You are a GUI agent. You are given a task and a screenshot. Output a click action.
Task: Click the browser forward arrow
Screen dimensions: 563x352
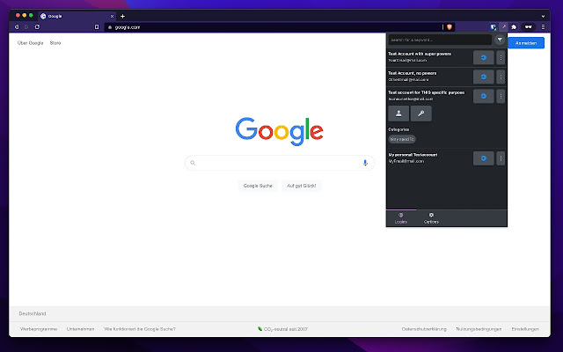(26, 27)
